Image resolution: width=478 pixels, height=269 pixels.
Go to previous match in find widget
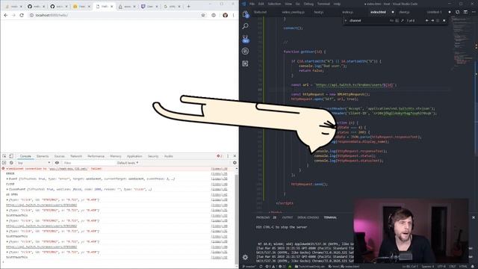pos(426,20)
